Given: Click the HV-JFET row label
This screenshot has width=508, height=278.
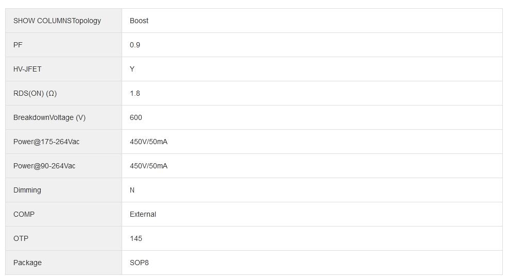Looking at the screenshot, I should (27, 69).
